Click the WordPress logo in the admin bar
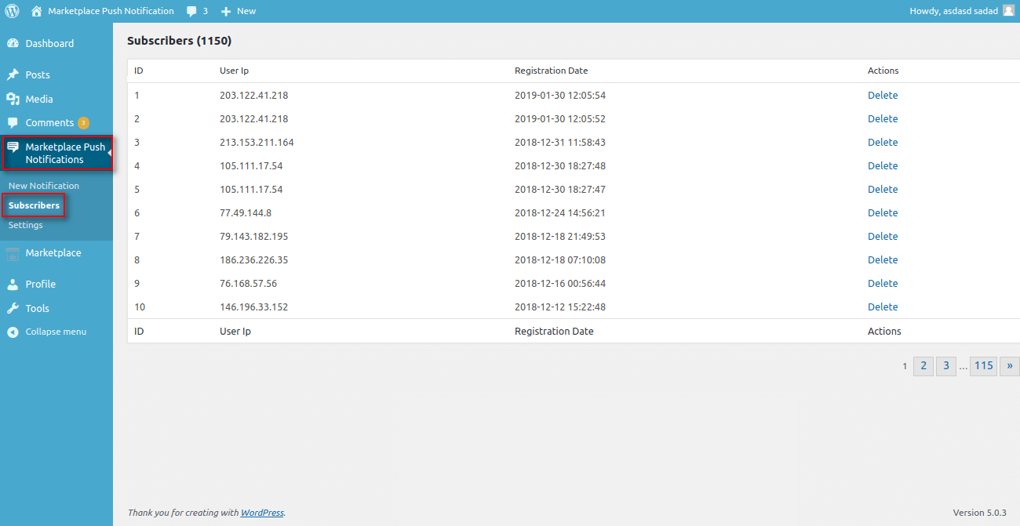This screenshot has width=1020, height=526. coord(11,10)
